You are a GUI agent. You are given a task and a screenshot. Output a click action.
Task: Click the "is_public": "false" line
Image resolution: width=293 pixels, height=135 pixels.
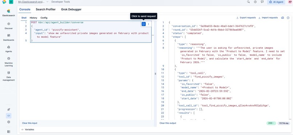pos(196,95)
